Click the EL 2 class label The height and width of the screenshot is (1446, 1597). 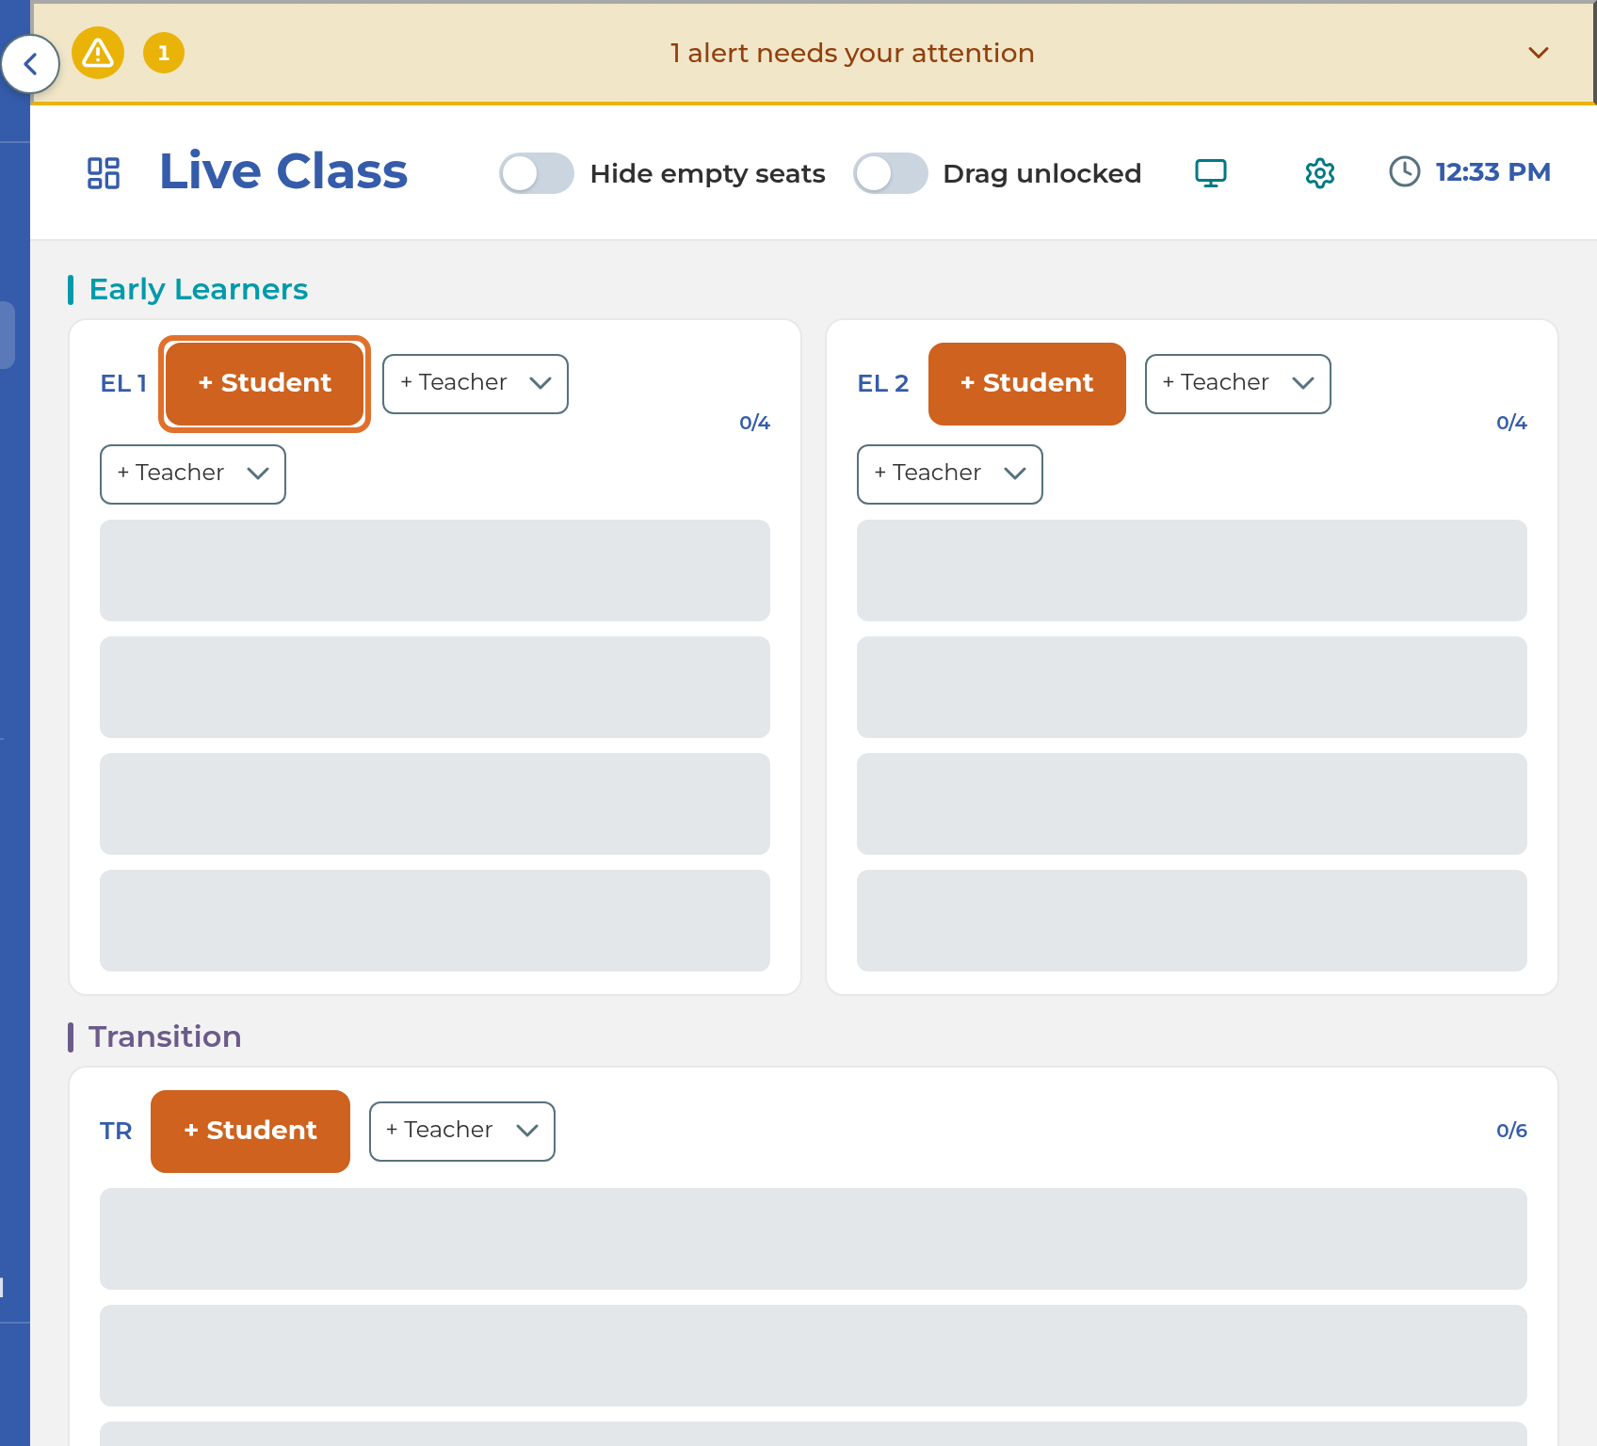click(883, 383)
